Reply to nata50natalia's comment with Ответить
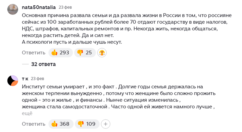242x132 pixels. (x=33, y=53)
